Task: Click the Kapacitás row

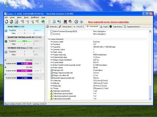Action: [x=97, y=47]
